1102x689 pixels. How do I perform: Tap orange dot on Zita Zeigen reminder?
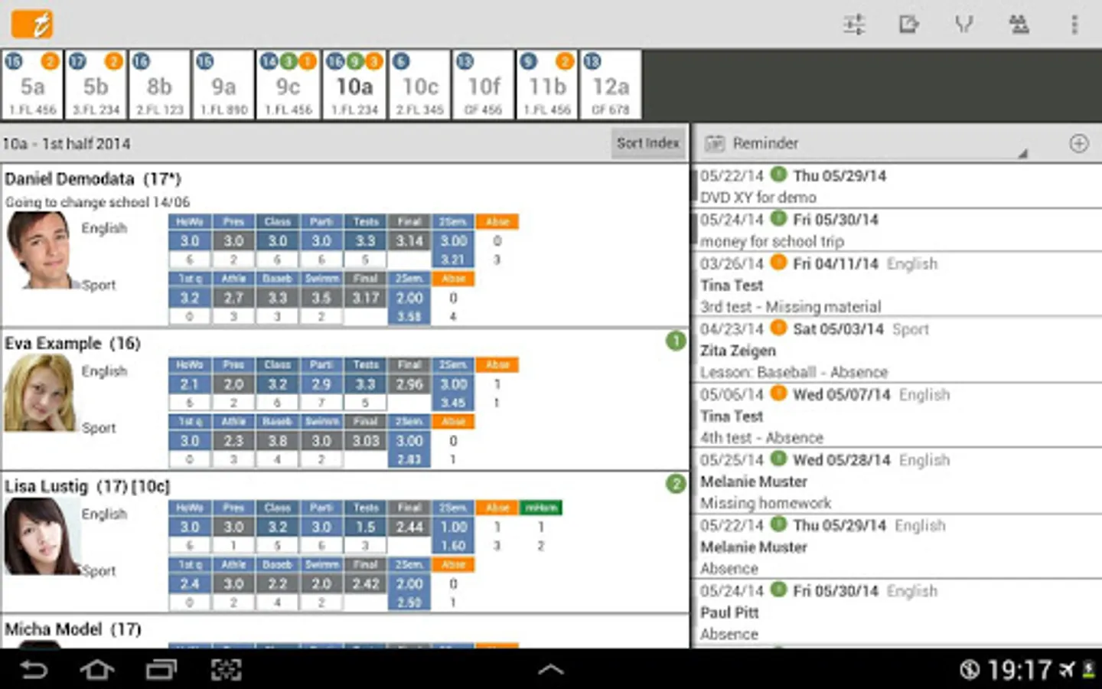click(778, 328)
